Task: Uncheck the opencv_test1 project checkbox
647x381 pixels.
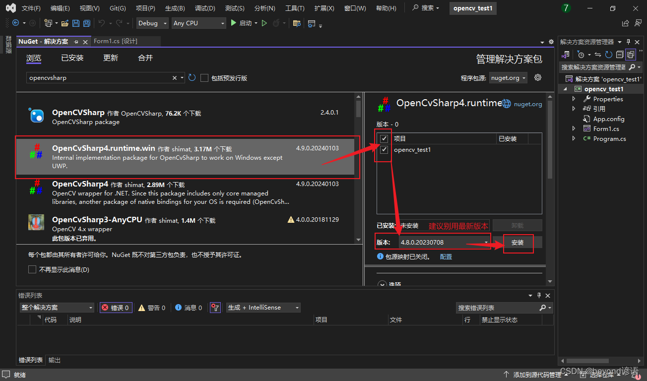Action: coord(384,149)
